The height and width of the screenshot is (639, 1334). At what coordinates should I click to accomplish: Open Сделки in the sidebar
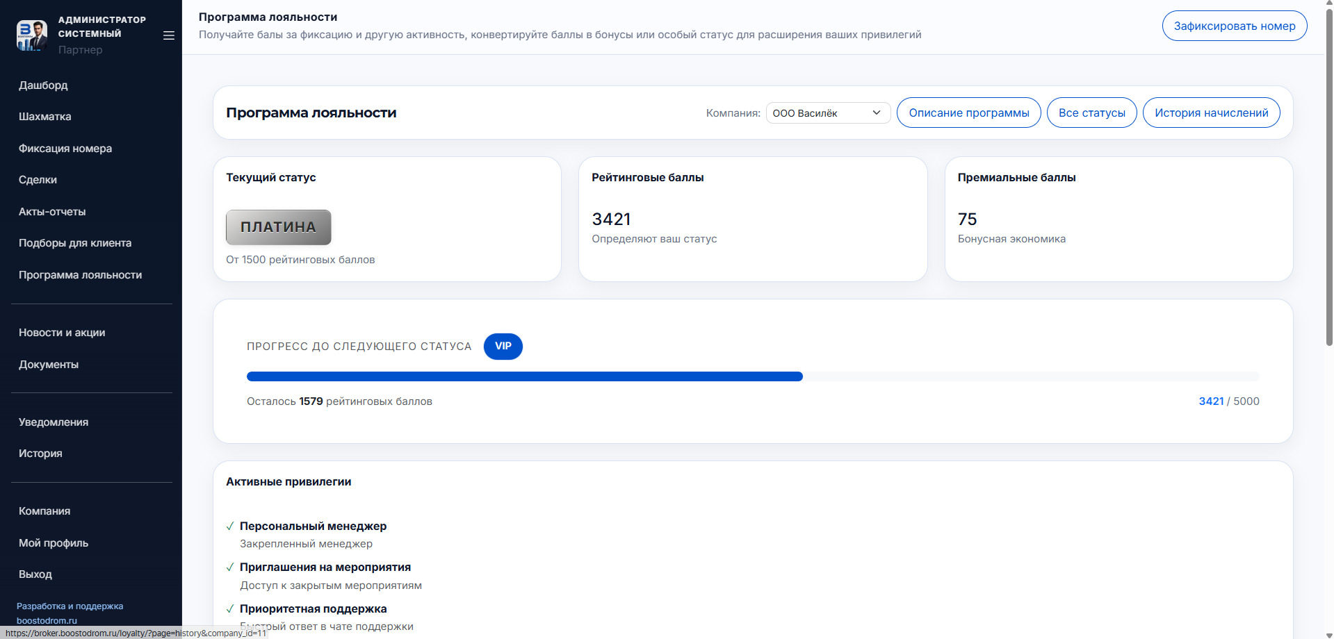tap(38, 180)
